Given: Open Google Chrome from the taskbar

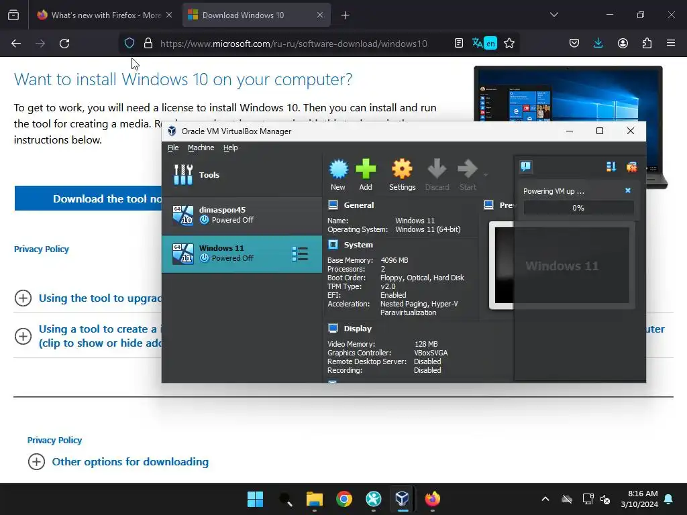Looking at the screenshot, I should click(x=344, y=499).
